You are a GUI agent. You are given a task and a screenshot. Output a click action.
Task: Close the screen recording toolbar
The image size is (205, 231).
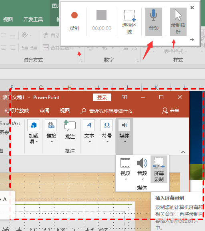(192, 8)
